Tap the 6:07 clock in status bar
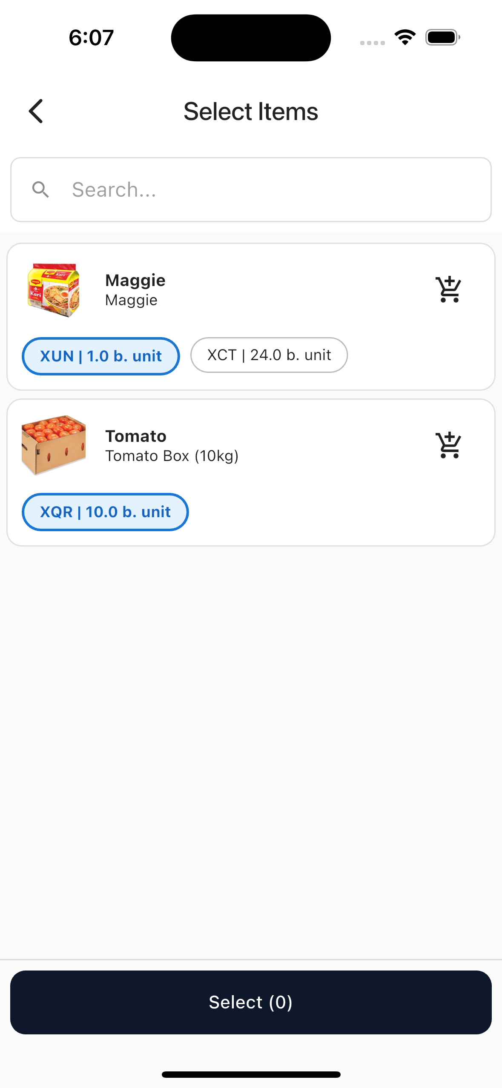Screen dimensions: 502x1088 pos(91,37)
